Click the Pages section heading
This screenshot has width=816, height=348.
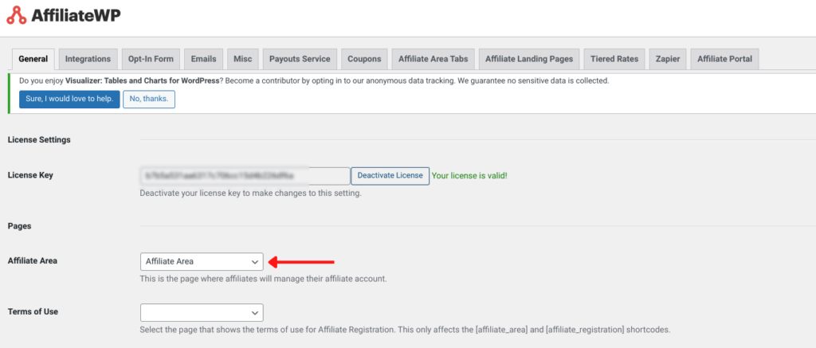20,226
